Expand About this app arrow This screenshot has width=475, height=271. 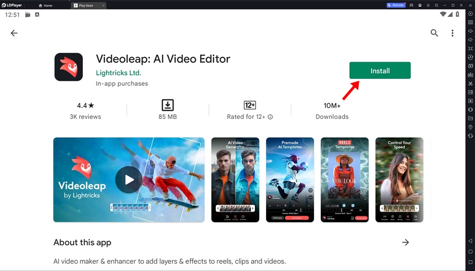[405, 242]
